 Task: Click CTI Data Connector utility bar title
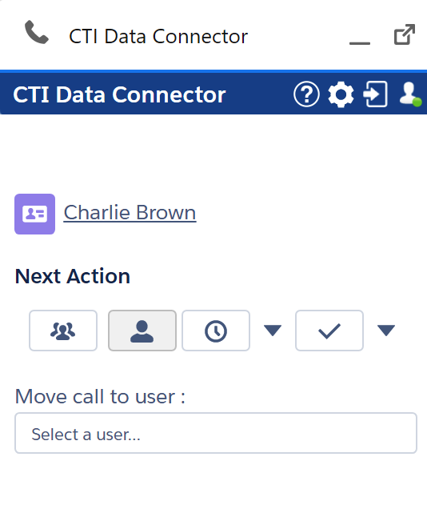[x=158, y=36]
